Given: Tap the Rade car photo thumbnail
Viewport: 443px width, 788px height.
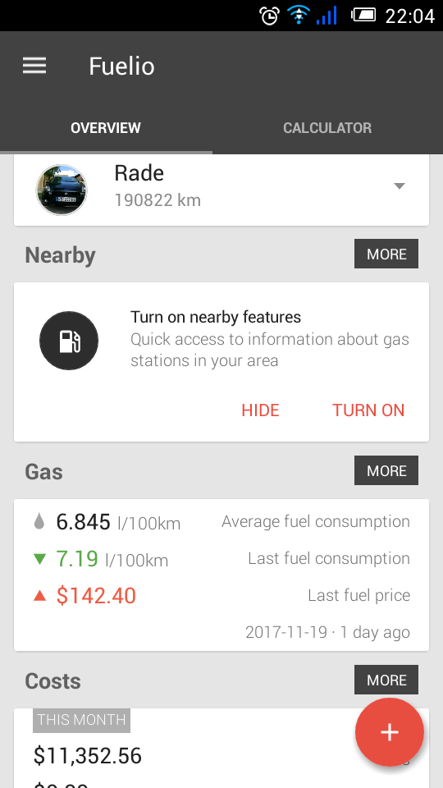Looking at the screenshot, I should [x=62, y=190].
